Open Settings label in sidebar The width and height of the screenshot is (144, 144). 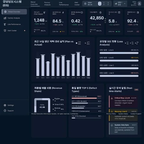(10, 105)
